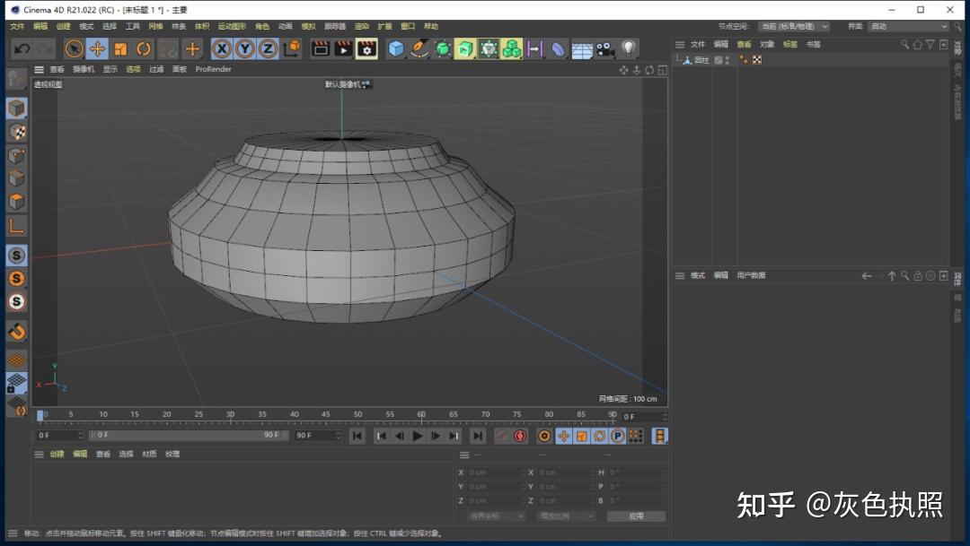
Task: Enable the magnet Snap icon in left sidebar
Action: [x=16, y=332]
